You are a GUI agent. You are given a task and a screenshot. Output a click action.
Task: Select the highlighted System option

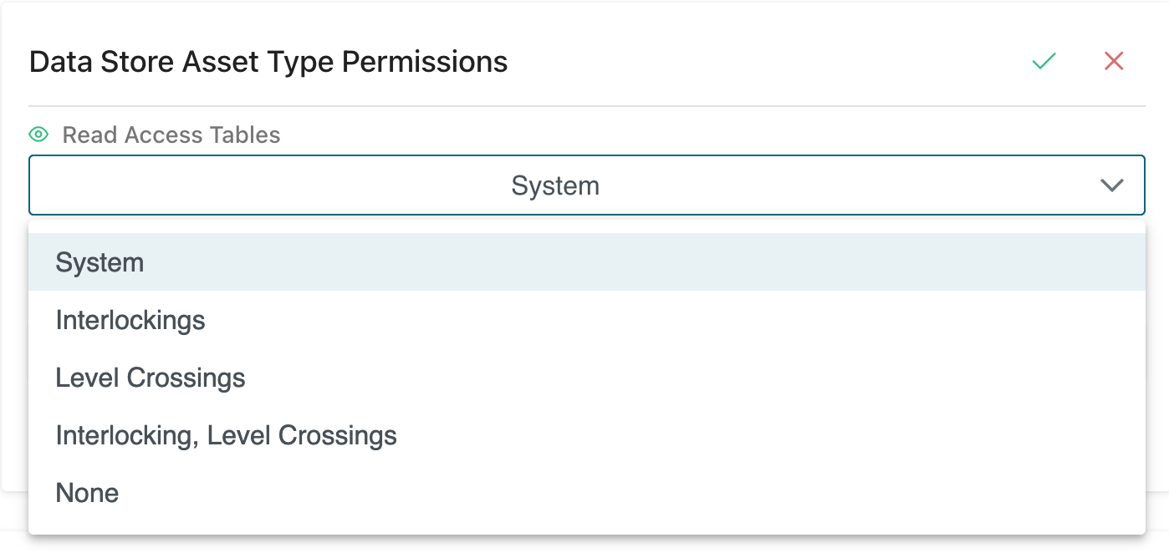pos(100,262)
